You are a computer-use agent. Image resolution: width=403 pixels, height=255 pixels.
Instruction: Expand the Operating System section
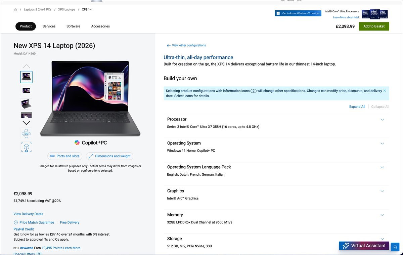[x=382, y=143]
